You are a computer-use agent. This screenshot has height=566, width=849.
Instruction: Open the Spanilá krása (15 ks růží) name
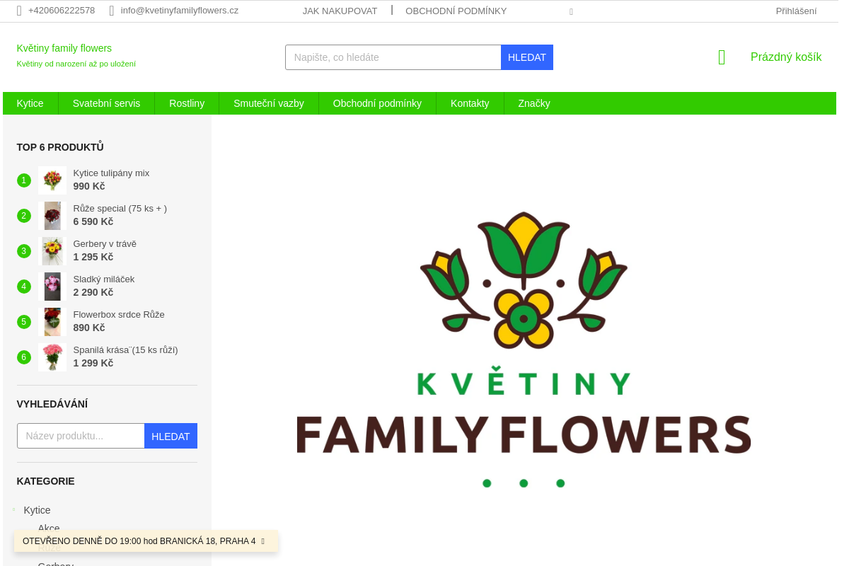coord(126,350)
